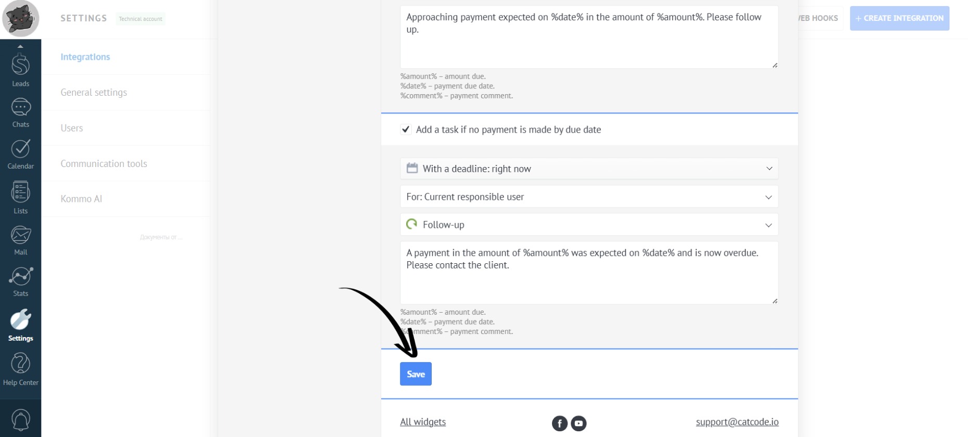
Task: Click the Save button
Action: click(x=416, y=374)
